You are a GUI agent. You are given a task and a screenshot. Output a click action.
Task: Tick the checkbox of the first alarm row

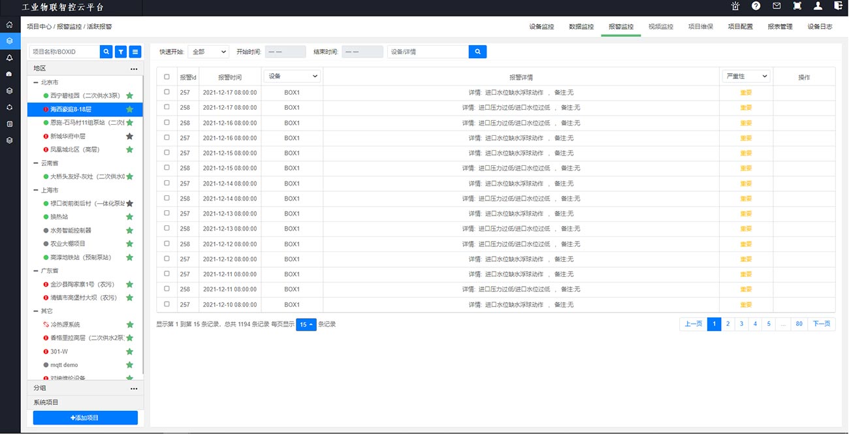167,92
